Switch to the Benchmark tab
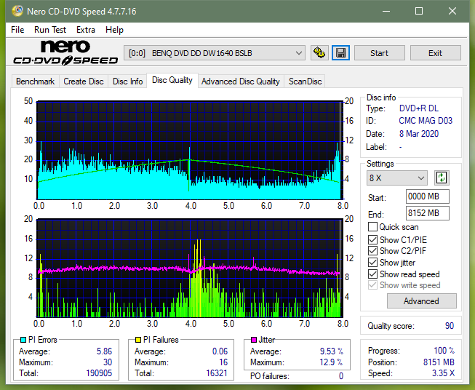 pos(35,81)
